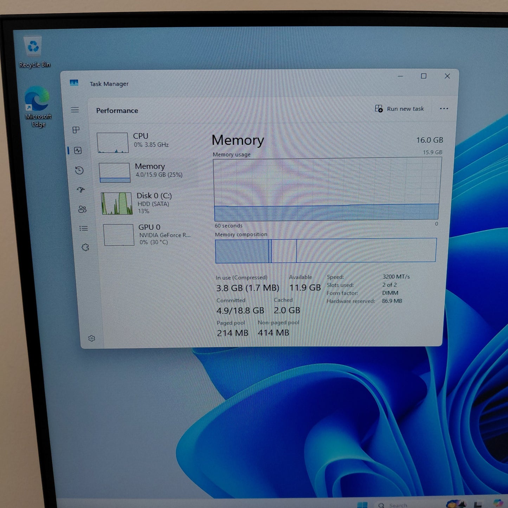The height and width of the screenshot is (508, 508).
Task: Open the Processes page from sidebar
Action: pyautogui.click(x=76, y=130)
